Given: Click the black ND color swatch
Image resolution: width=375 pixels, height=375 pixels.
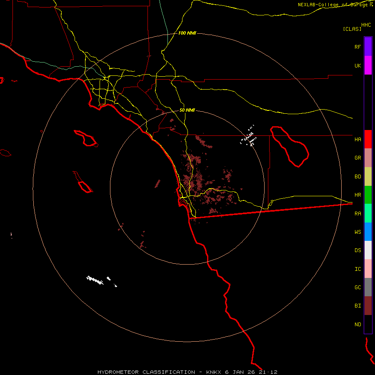Looking at the screenshot, I should coord(368,324).
